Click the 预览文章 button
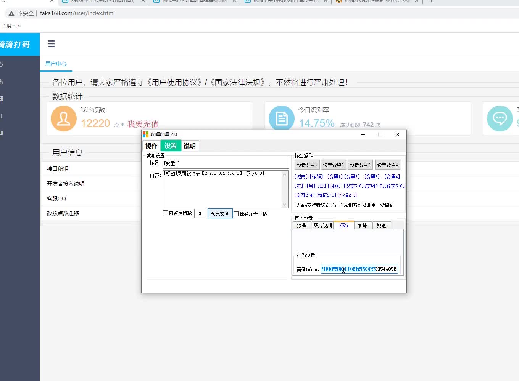This screenshot has height=381, width=519. click(220, 214)
